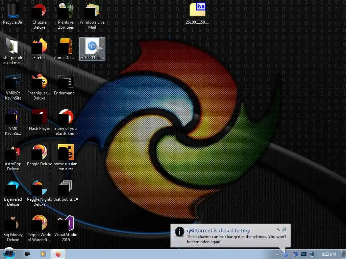The height and width of the screenshot is (259, 346).
Task: Select the Recycle Bin desktop icon
Action: click(13, 13)
